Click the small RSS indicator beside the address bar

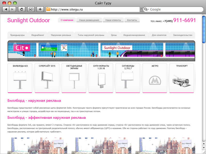[x=141, y=9]
